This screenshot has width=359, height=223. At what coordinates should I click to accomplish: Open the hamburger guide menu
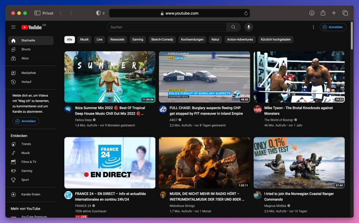click(x=13, y=27)
